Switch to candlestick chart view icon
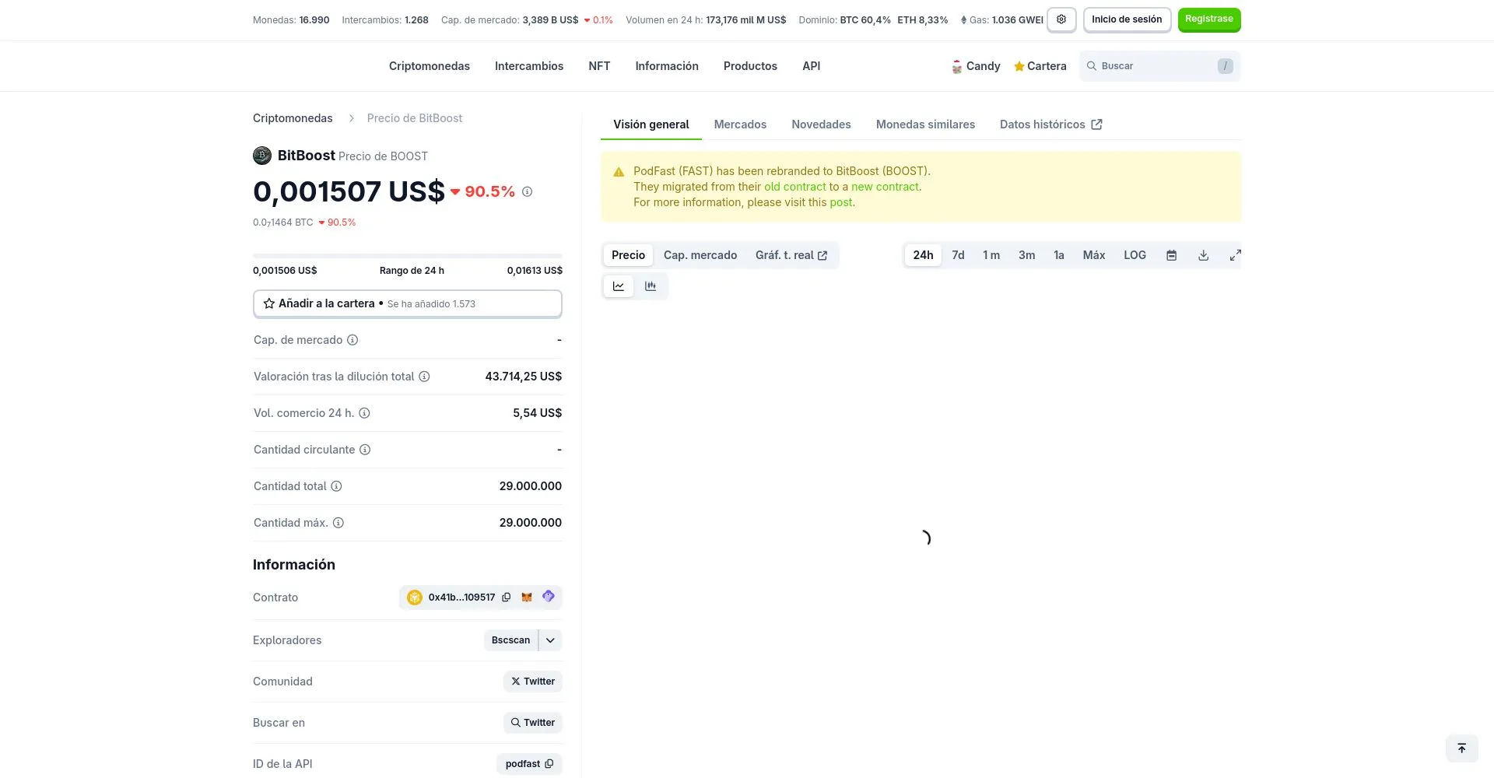This screenshot has width=1494, height=778. [651, 286]
